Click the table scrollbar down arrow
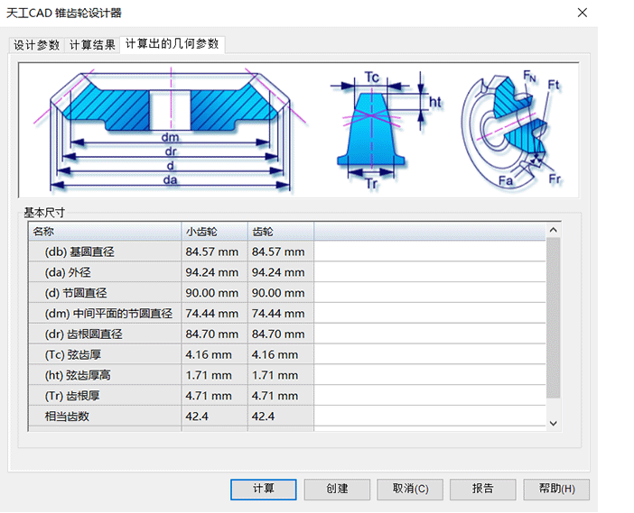634x513 pixels. 553,423
